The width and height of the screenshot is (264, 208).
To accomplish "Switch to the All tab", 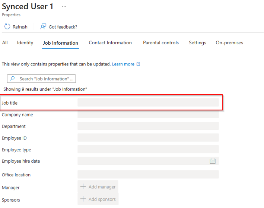I will click(5, 43).
